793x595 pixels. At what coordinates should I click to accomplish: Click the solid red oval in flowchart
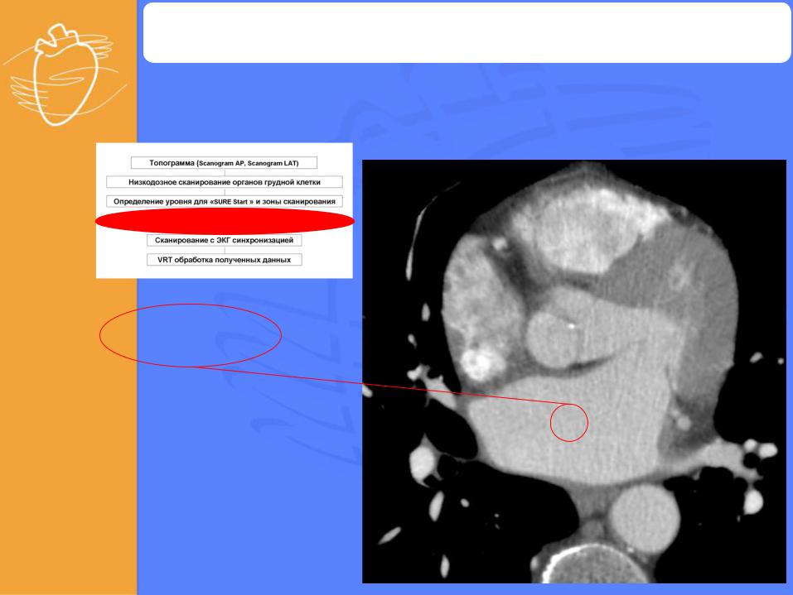pos(225,221)
